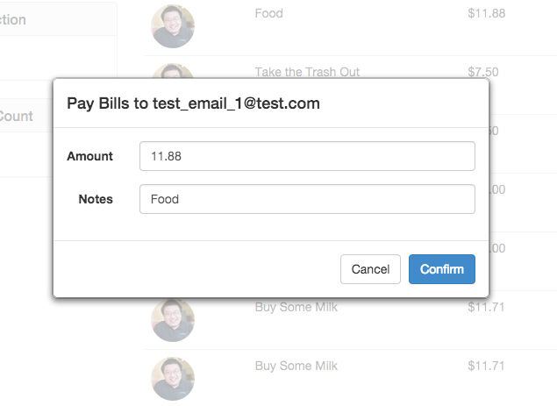Click the Confirm button in the dialog
The image size is (557, 406).
[x=441, y=269]
